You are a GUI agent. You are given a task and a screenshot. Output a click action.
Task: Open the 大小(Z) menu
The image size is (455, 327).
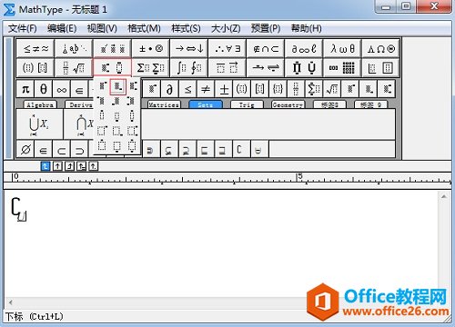pyautogui.click(x=226, y=28)
